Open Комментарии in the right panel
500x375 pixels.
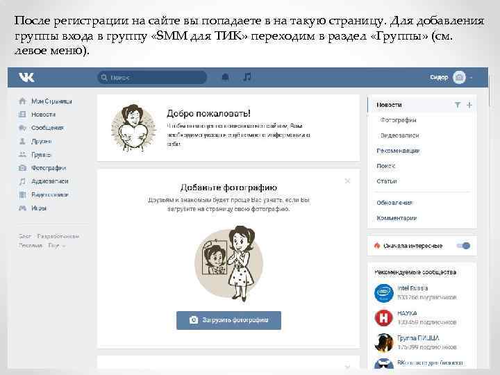[397, 218]
